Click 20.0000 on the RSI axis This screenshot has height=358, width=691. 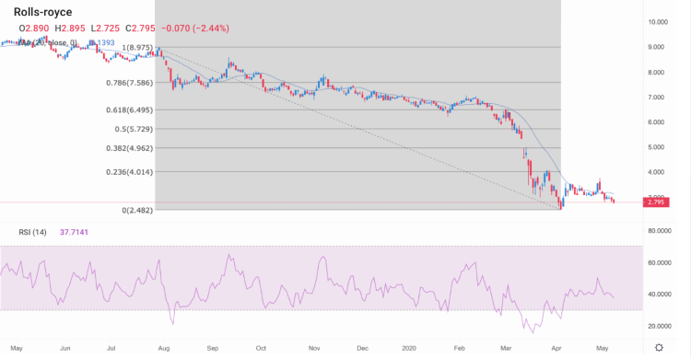coord(660,327)
